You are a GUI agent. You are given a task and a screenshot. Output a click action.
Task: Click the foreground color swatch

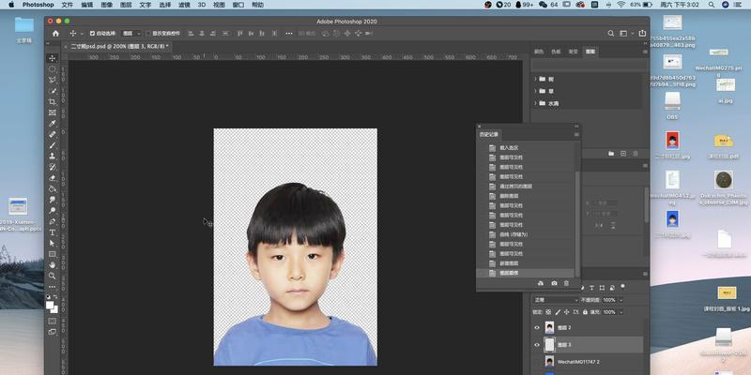tap(50, 305)
